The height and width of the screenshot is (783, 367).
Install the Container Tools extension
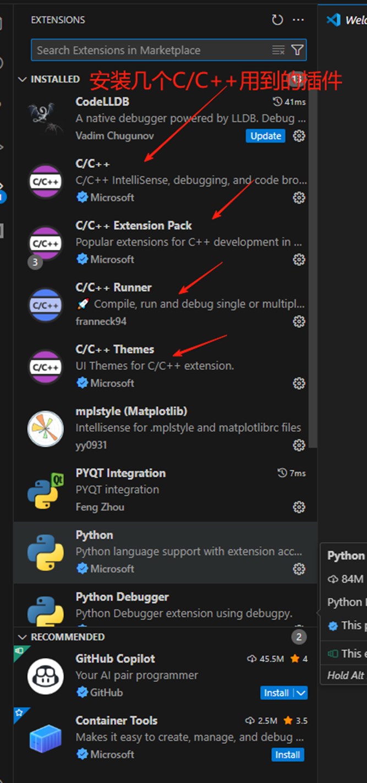pyautogui.click(x=288, y=755)
